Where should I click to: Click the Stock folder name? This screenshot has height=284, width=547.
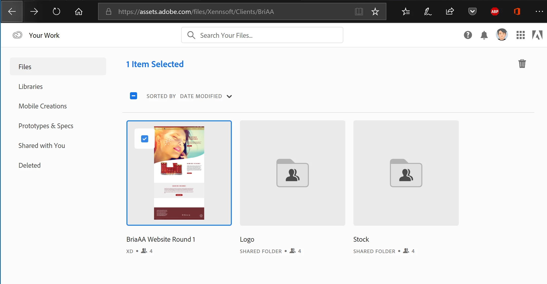pos(361,239)
